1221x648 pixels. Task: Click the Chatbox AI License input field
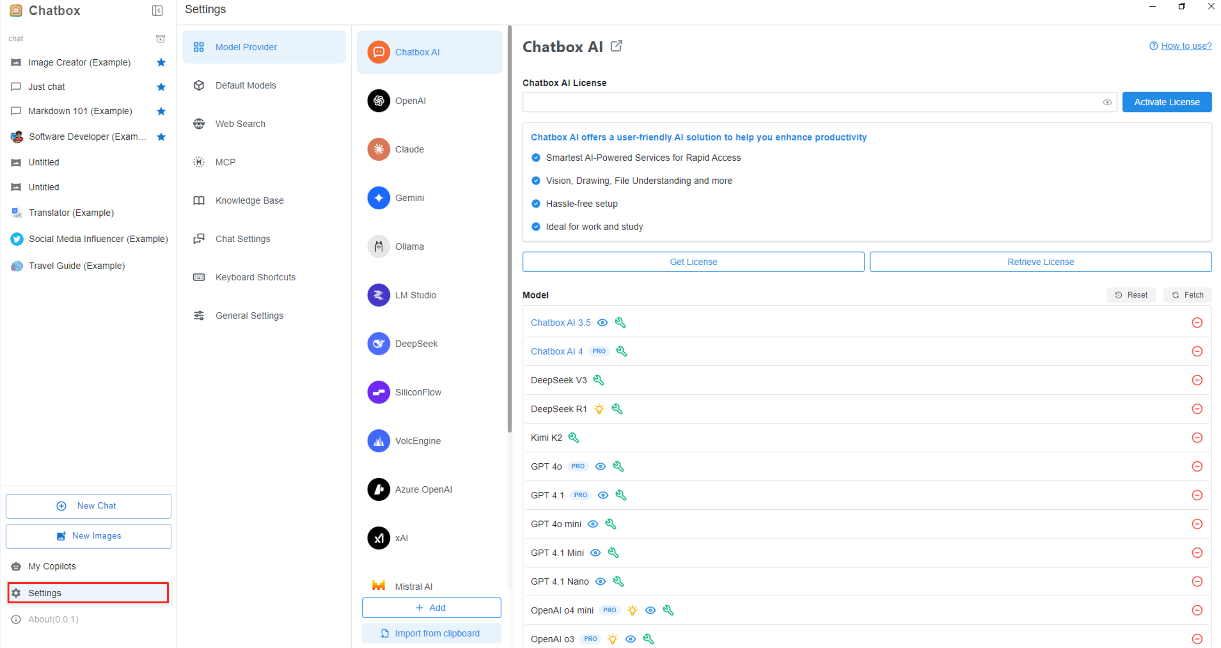(x=819, y=102)
